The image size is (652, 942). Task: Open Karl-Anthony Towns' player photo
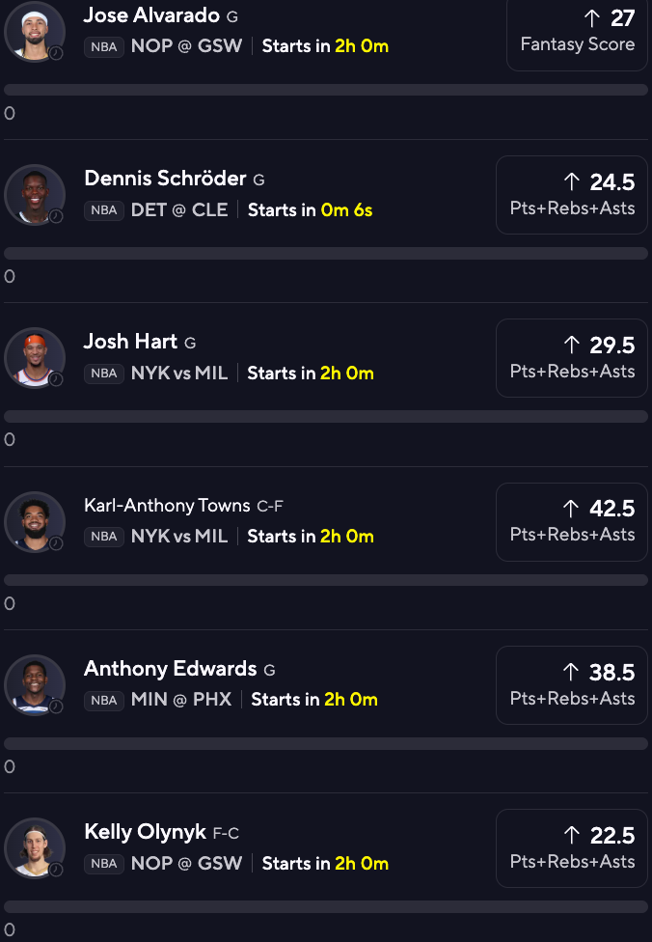pos(35,521)
